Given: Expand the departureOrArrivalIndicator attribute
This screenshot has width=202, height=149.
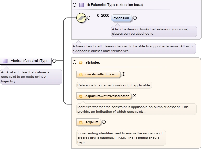Looking at the screenshot, I should (x=134, y=96).
